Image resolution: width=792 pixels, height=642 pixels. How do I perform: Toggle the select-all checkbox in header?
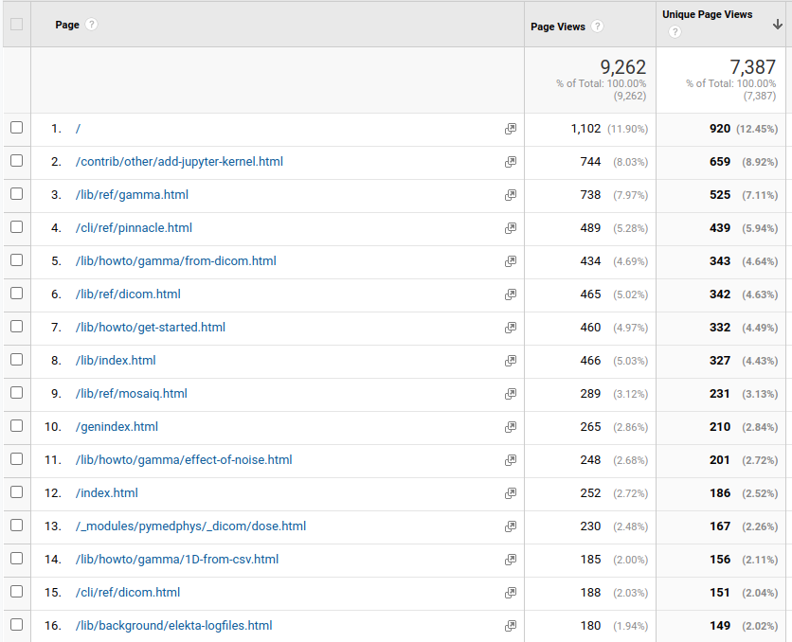pyautogui.click(x=17, y=25)
